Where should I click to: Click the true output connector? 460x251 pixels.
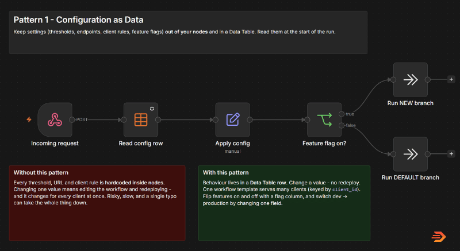(342, 114)
